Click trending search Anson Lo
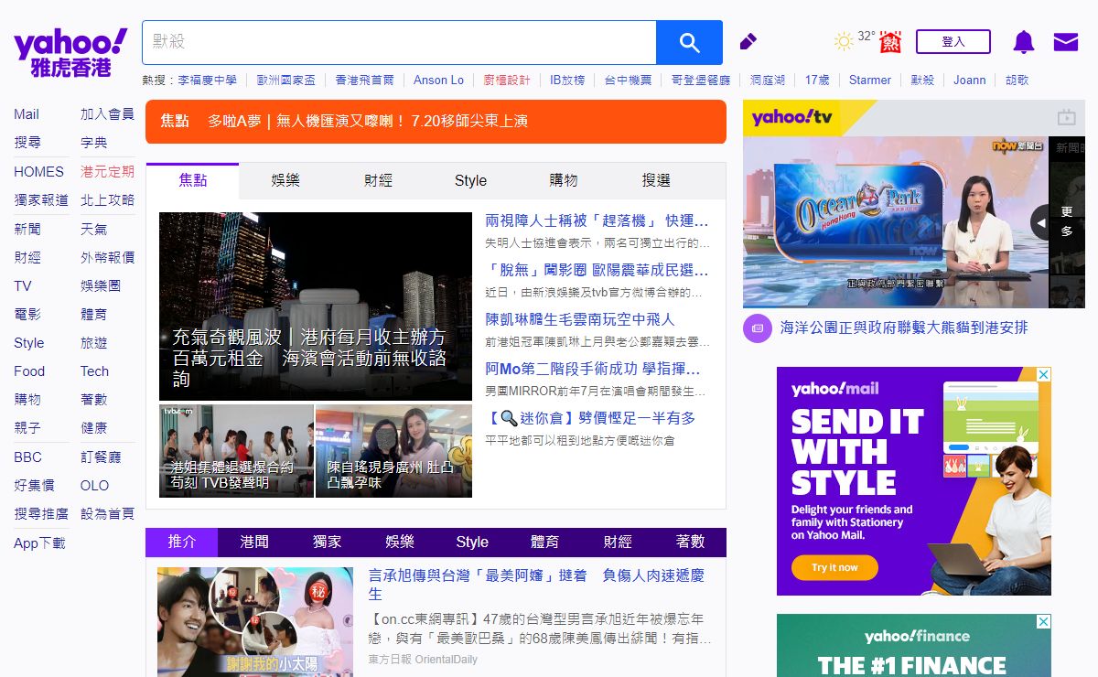This screenshot has width=1098, height=677. pyautogui.click(x=438, y=81)
